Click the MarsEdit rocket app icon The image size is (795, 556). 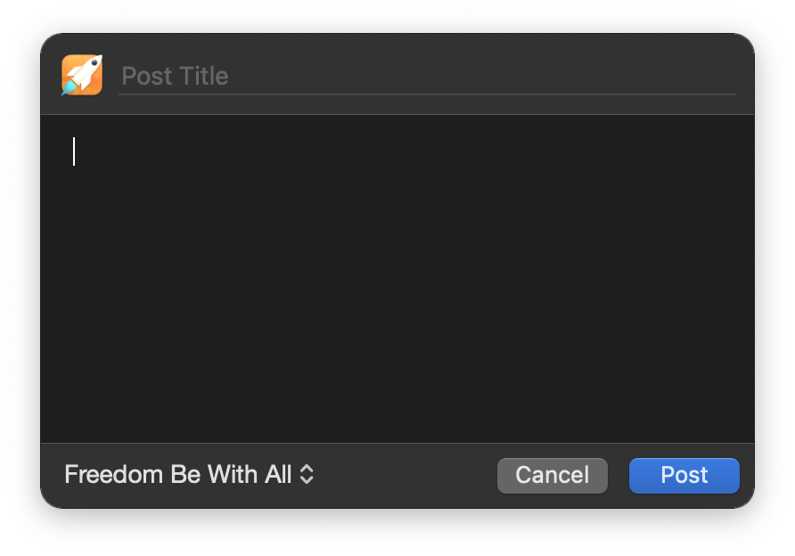tap(82, 75)
